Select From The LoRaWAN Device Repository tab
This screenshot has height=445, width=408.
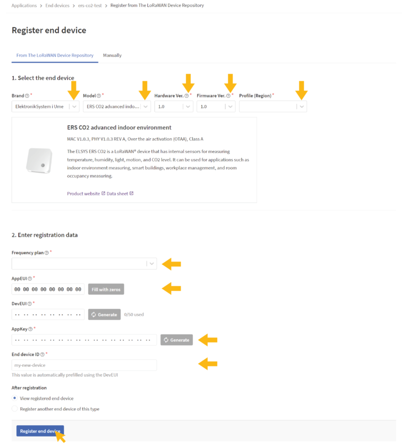(x=55, y=55)
